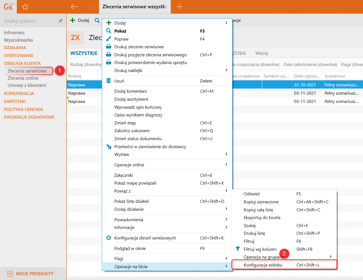Open Zlecenia online in the sidebar
The height and width of the screenshot is (280, 363).
[23, 78]
